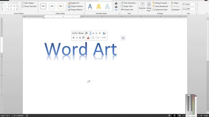Open the Text Outline button in ribbon
Screen dimensions: 209x117
117,6
